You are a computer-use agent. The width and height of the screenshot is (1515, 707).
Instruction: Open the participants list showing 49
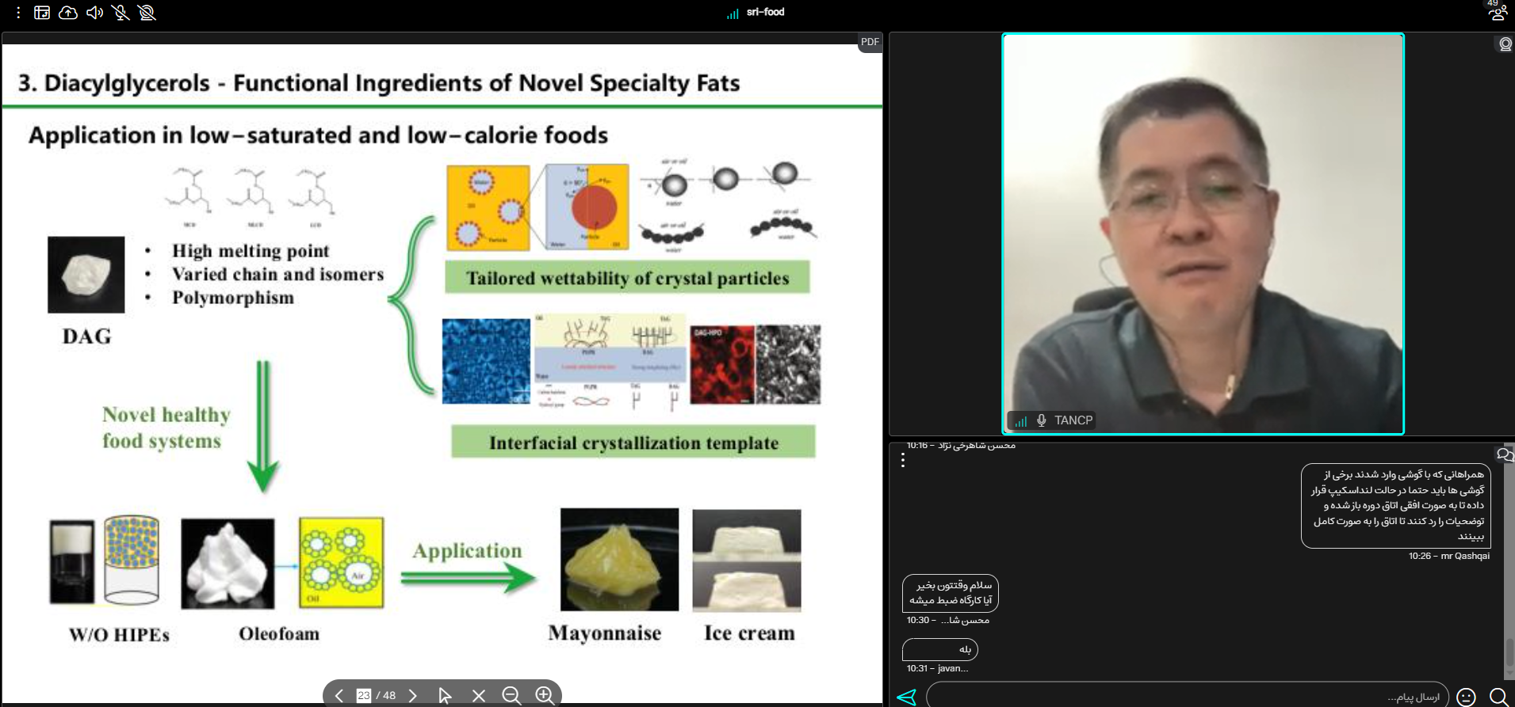(x=1497, y=11)
